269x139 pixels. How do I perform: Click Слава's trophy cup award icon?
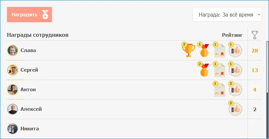click(x=189, y=51)
